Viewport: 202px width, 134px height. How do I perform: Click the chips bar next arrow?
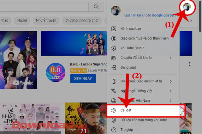(191, 20)
